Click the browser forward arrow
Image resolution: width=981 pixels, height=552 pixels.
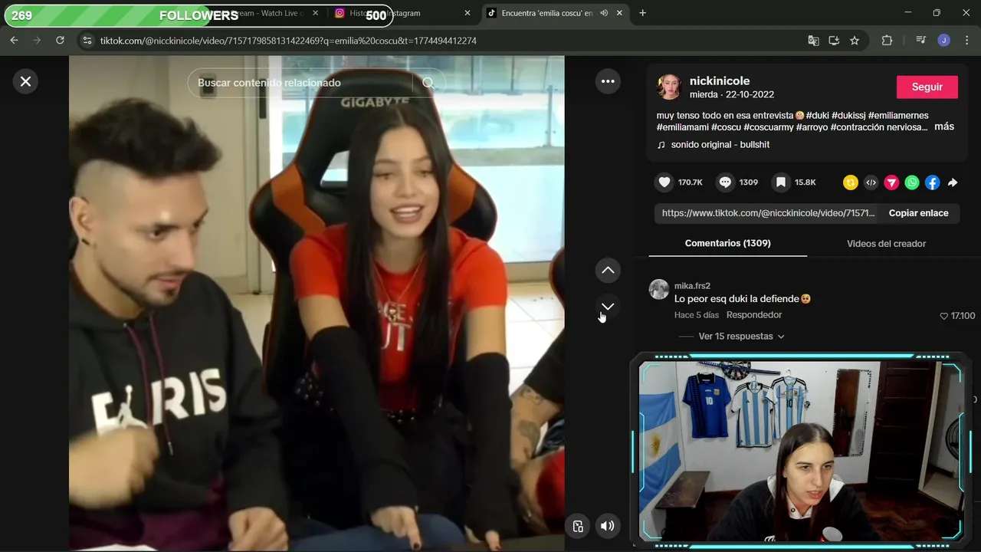pos(37,41)
